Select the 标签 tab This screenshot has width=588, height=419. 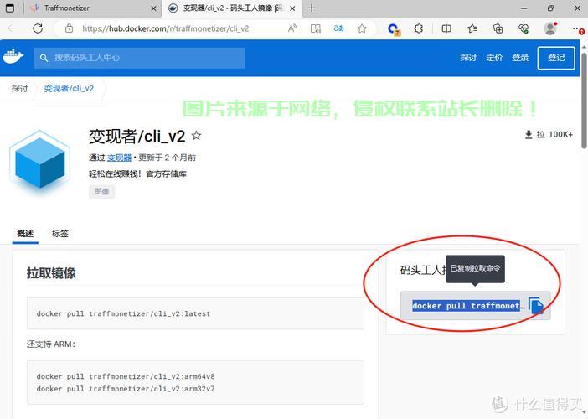(60, 234)
